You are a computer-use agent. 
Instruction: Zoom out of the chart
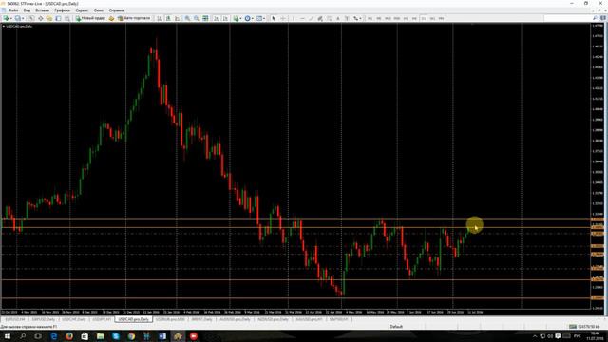[197, 18]
